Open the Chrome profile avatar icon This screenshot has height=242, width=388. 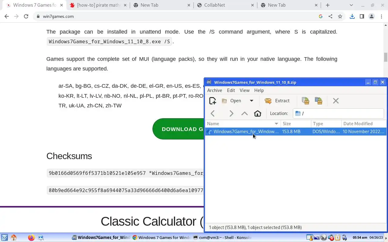point(372,16)
